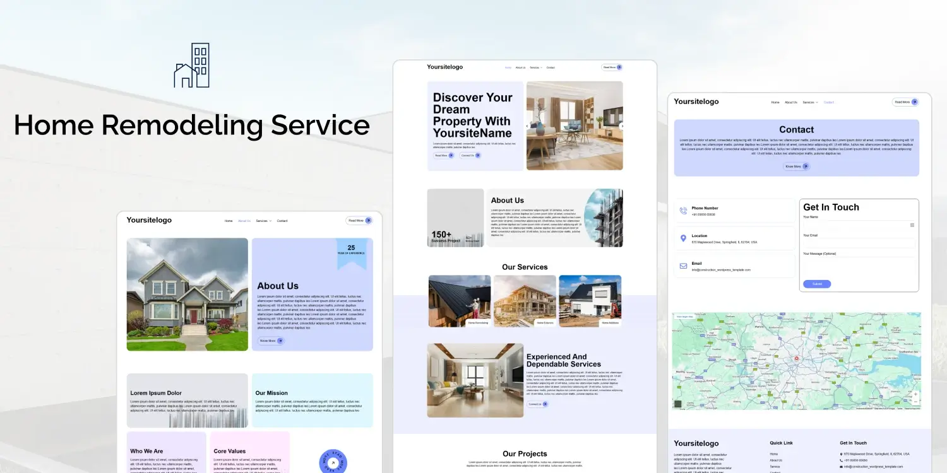Click the Home Additions service image card
947x473 pixels.
point(590,301)
